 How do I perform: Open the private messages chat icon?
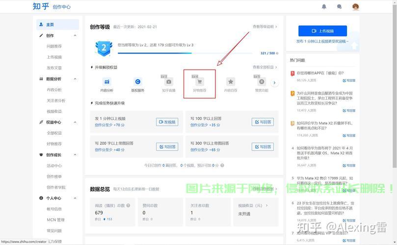click(x=339, y=7)
